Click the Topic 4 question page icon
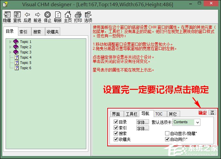Screen dimensions: 221x159 [x=17, y=57]
